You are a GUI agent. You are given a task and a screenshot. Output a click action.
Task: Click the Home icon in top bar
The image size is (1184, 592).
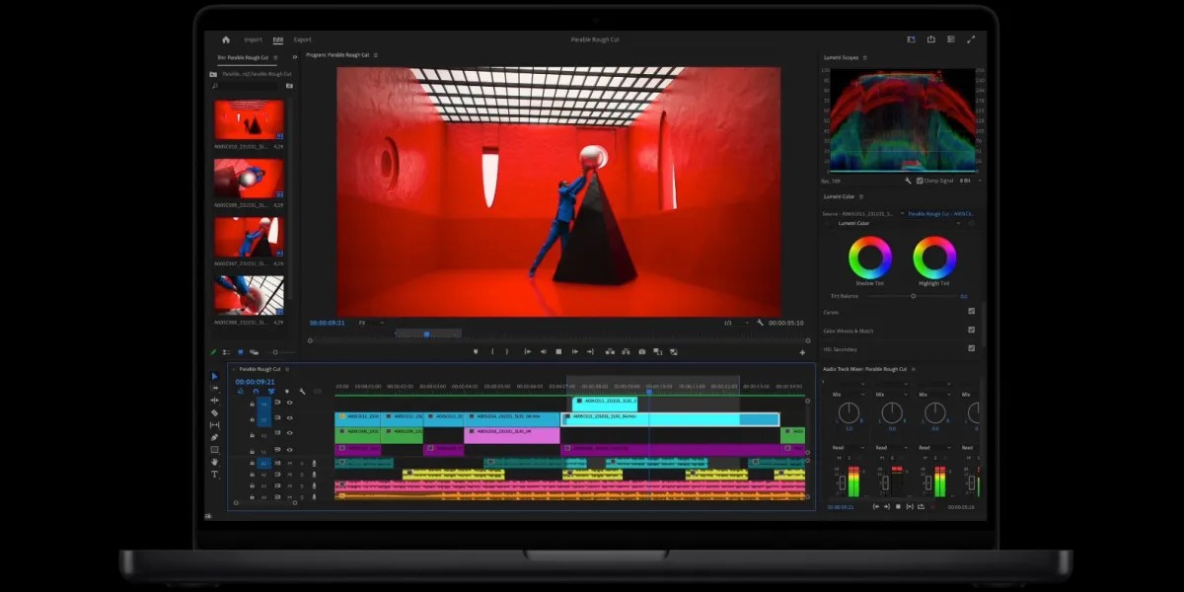[x=226, y=39]
